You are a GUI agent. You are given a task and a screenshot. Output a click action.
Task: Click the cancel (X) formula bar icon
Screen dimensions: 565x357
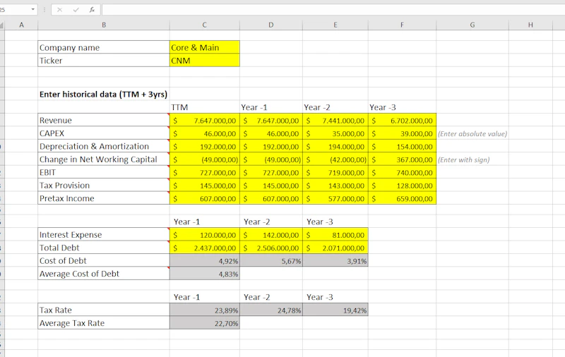tap(59, 10)
